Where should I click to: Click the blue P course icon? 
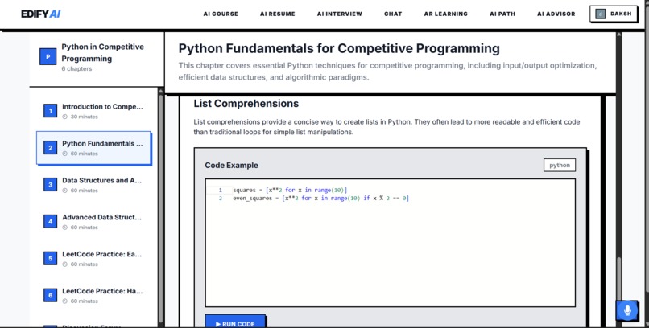pyautogui.click(x=48, y=56)
